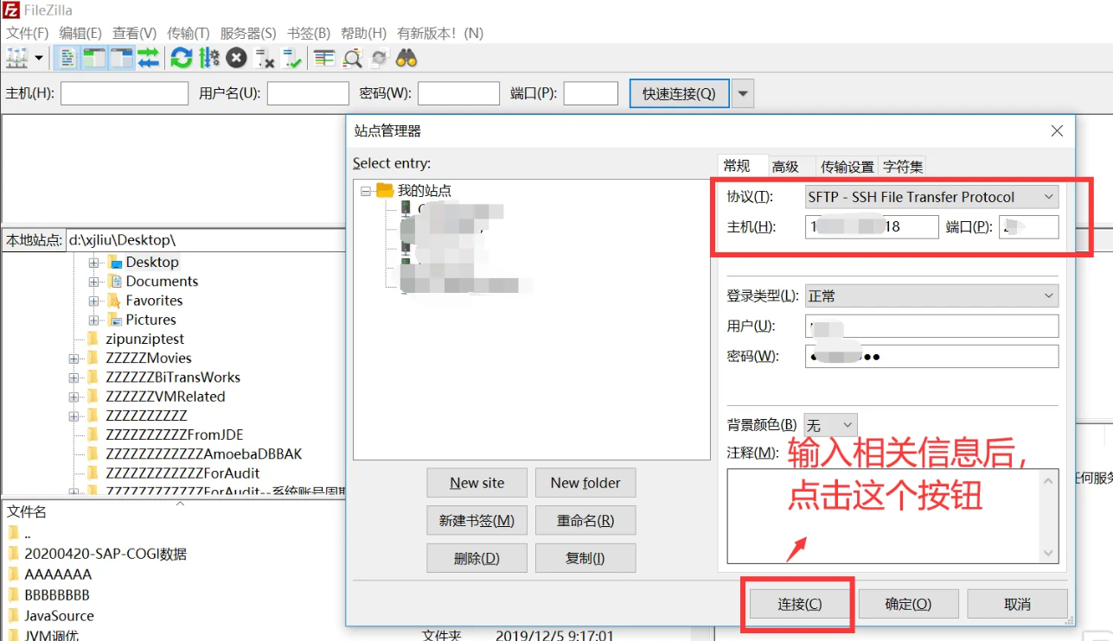The height and width of the screenshot is (641, 1113).
Task: Open the Site Manager toolbar icon
Action: pyautogui.click(x=17, y=58)
